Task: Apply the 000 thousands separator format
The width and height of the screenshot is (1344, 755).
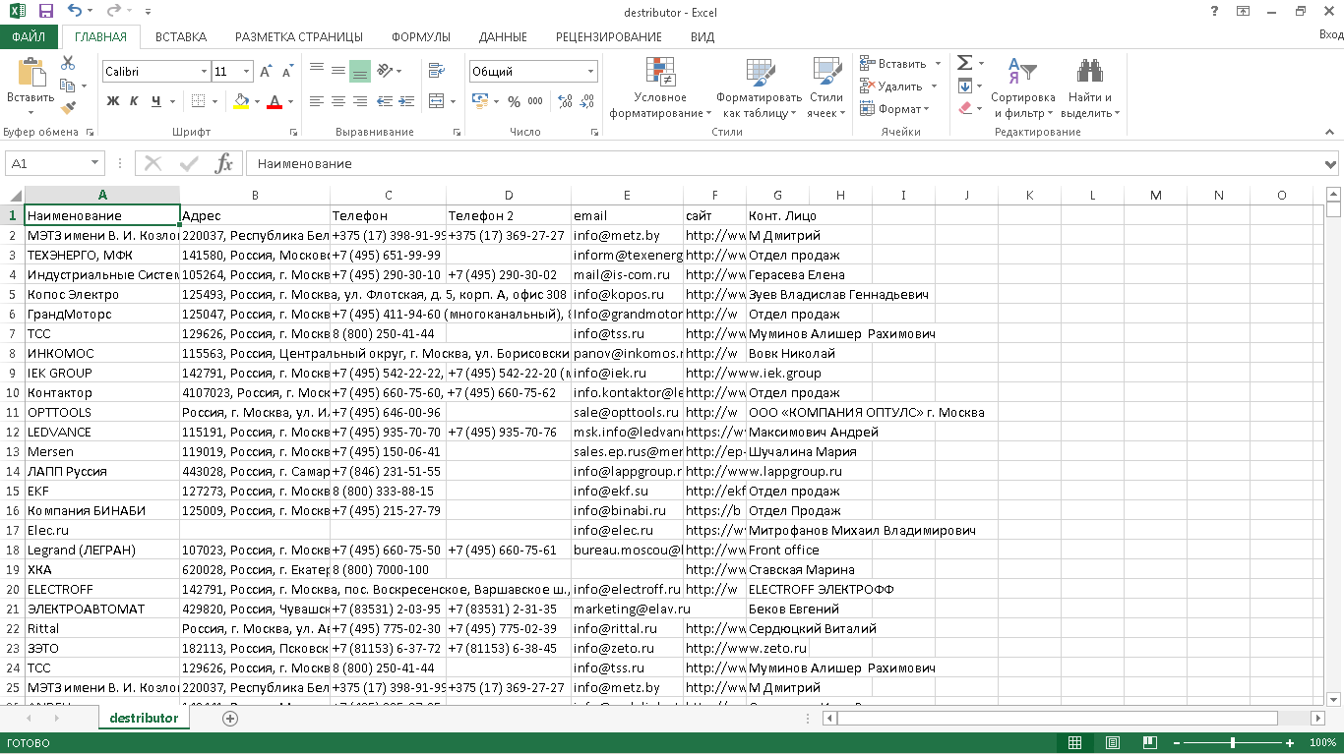Action: tap(535, 101)
